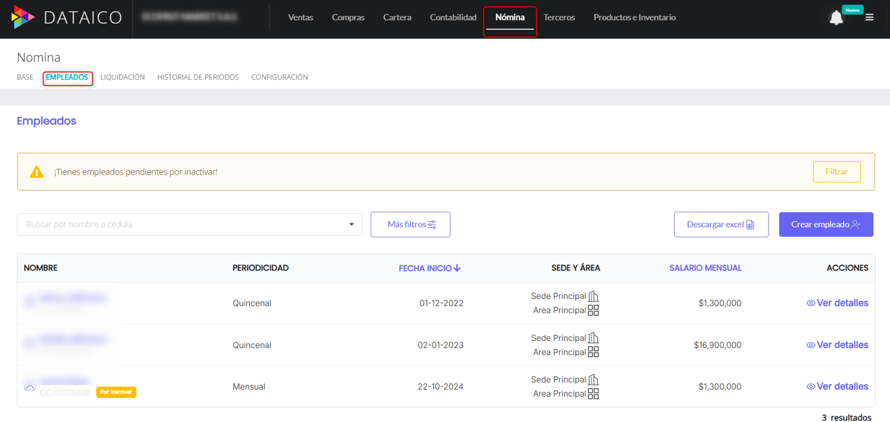
Task: View details of employee with $16,900,000 salary
Action: (837, 345)
